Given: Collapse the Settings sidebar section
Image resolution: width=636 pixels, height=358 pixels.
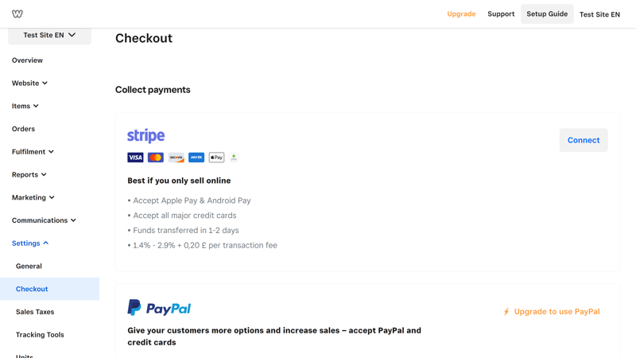Looking at the screenshot, I should click(30, 243).
